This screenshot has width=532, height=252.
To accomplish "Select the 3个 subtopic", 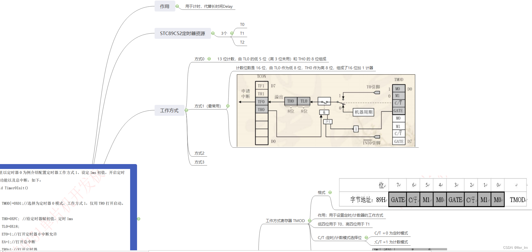I will click(x=224, y=34).
